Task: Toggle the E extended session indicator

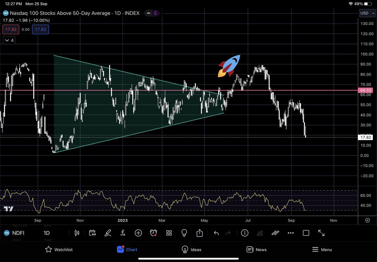Action: click(x=156, y=13)
